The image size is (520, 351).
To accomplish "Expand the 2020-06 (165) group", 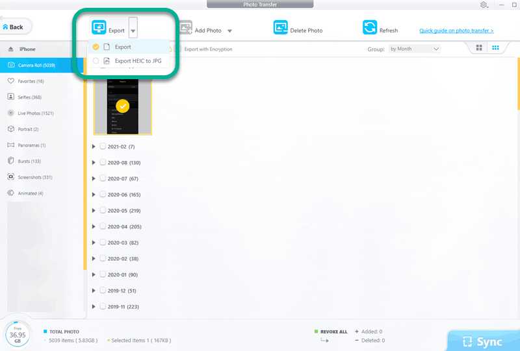I will click(x=94, y=195).
